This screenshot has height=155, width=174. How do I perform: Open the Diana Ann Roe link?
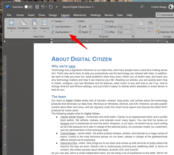[x=69, y=143]
